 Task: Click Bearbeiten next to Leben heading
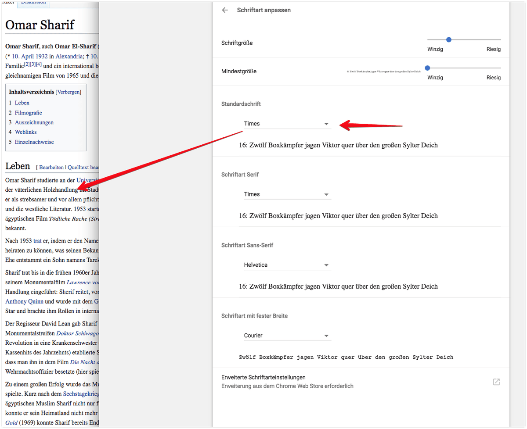coord(51,168)
